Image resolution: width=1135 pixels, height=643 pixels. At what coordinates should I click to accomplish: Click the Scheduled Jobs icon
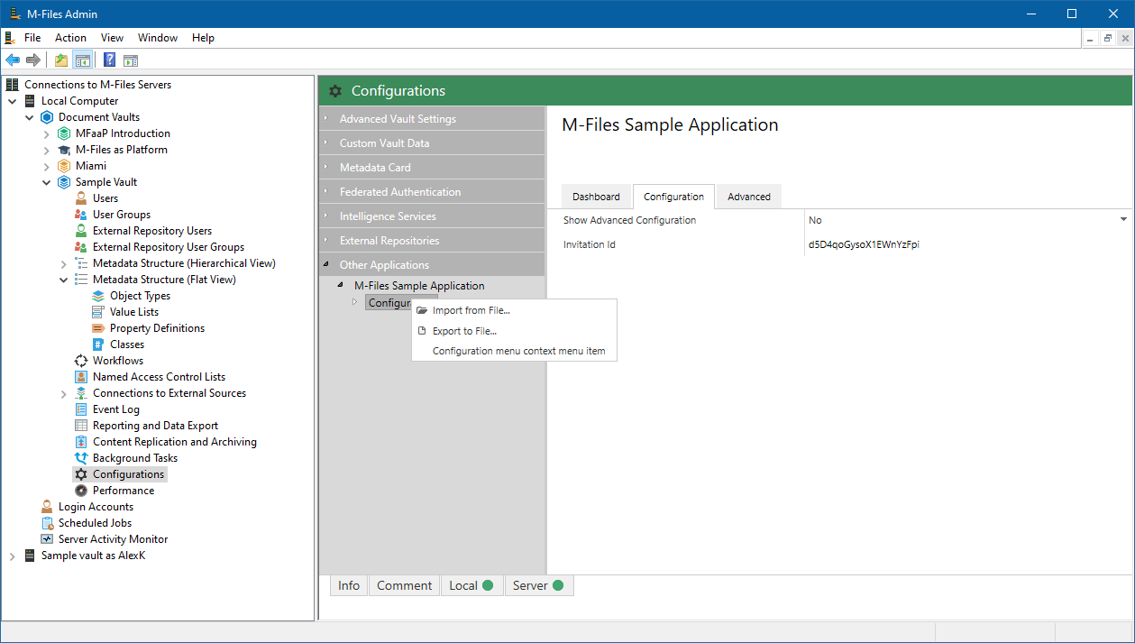pyautogui.click(x=47, y=523)
